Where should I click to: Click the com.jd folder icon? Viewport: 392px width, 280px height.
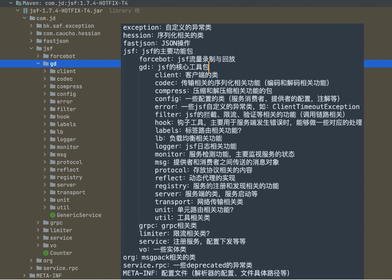pos(32,18)
